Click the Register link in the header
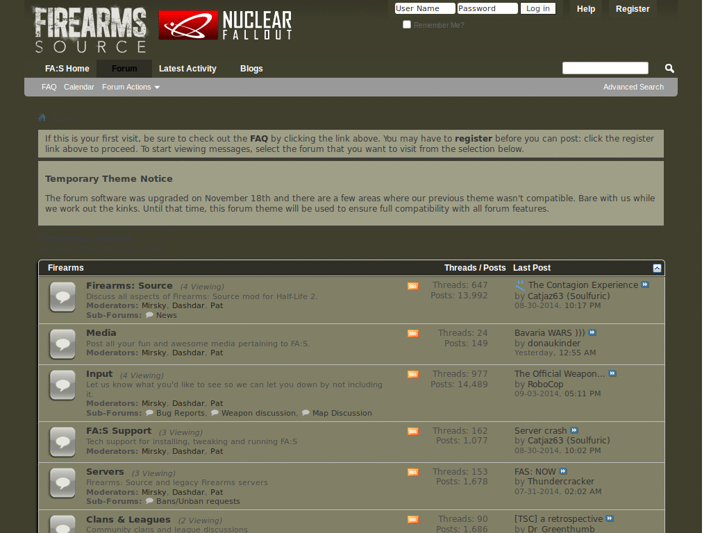 pyautogui.click(x=633, y=9)
